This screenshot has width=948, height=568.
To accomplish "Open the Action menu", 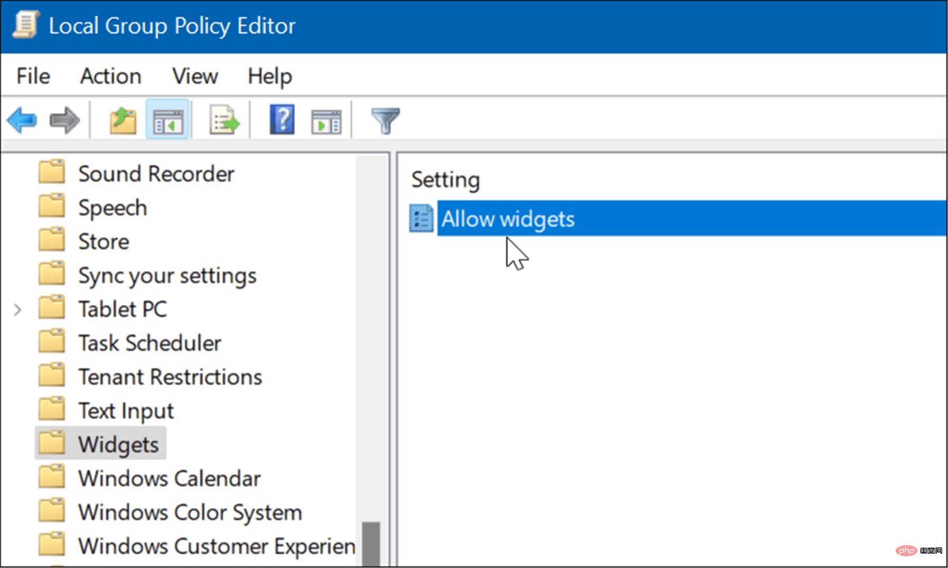I will tap(110, 76).
